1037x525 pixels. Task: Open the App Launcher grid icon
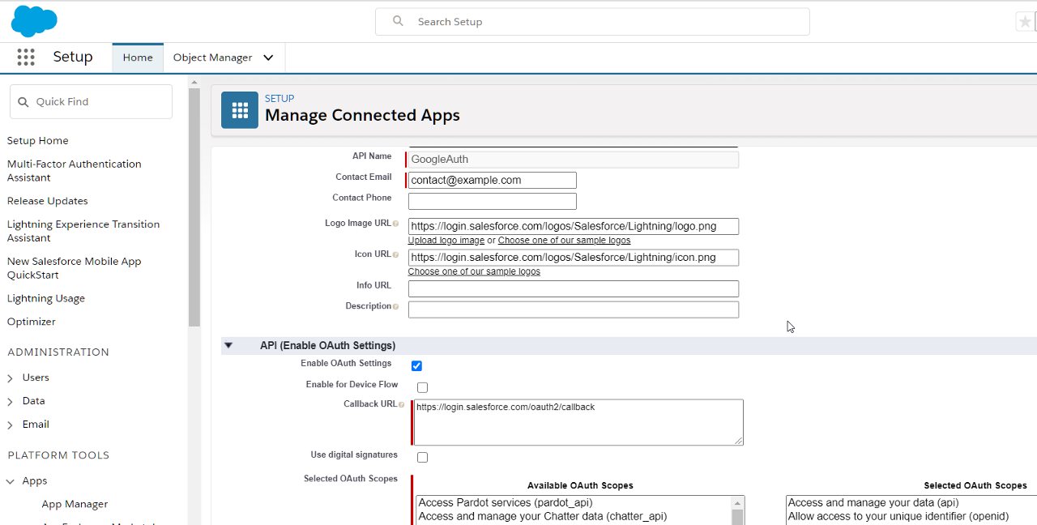[26, 57]
